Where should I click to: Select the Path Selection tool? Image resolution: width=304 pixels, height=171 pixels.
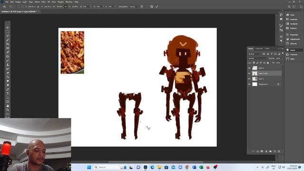pyautogui.click(x=8, y=97)
